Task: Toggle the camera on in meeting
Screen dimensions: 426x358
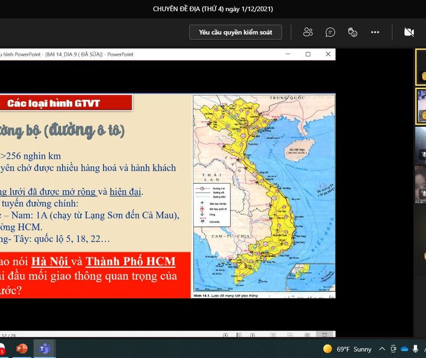Action: tap(409, 32)
